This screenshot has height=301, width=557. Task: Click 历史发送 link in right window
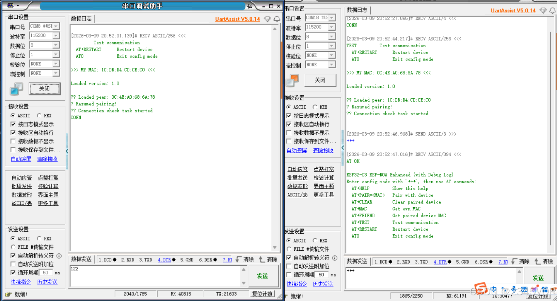pyautogui.click(x=323, y=284)
